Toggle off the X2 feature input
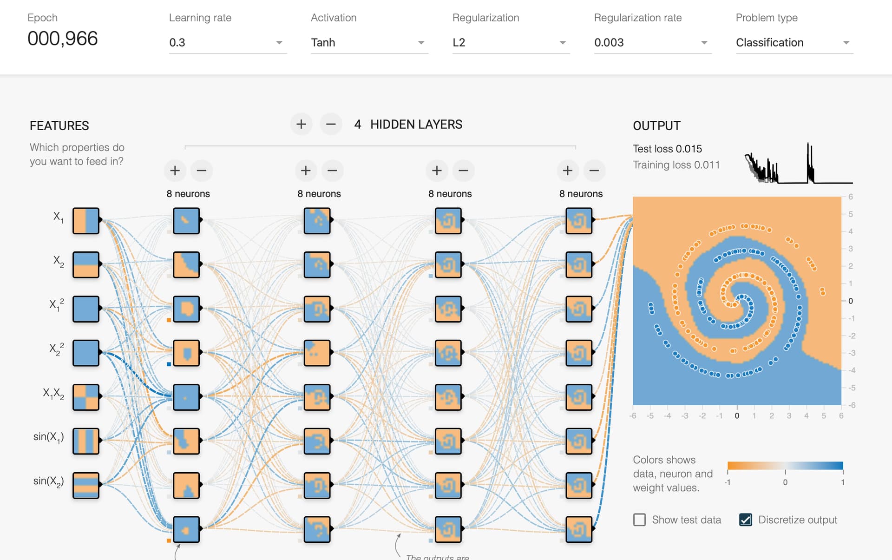 coord(85,265)
